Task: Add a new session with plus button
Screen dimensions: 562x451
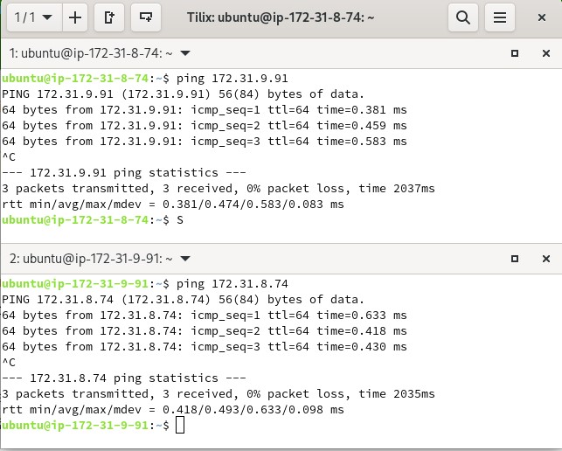Action: tap(75, 17)
